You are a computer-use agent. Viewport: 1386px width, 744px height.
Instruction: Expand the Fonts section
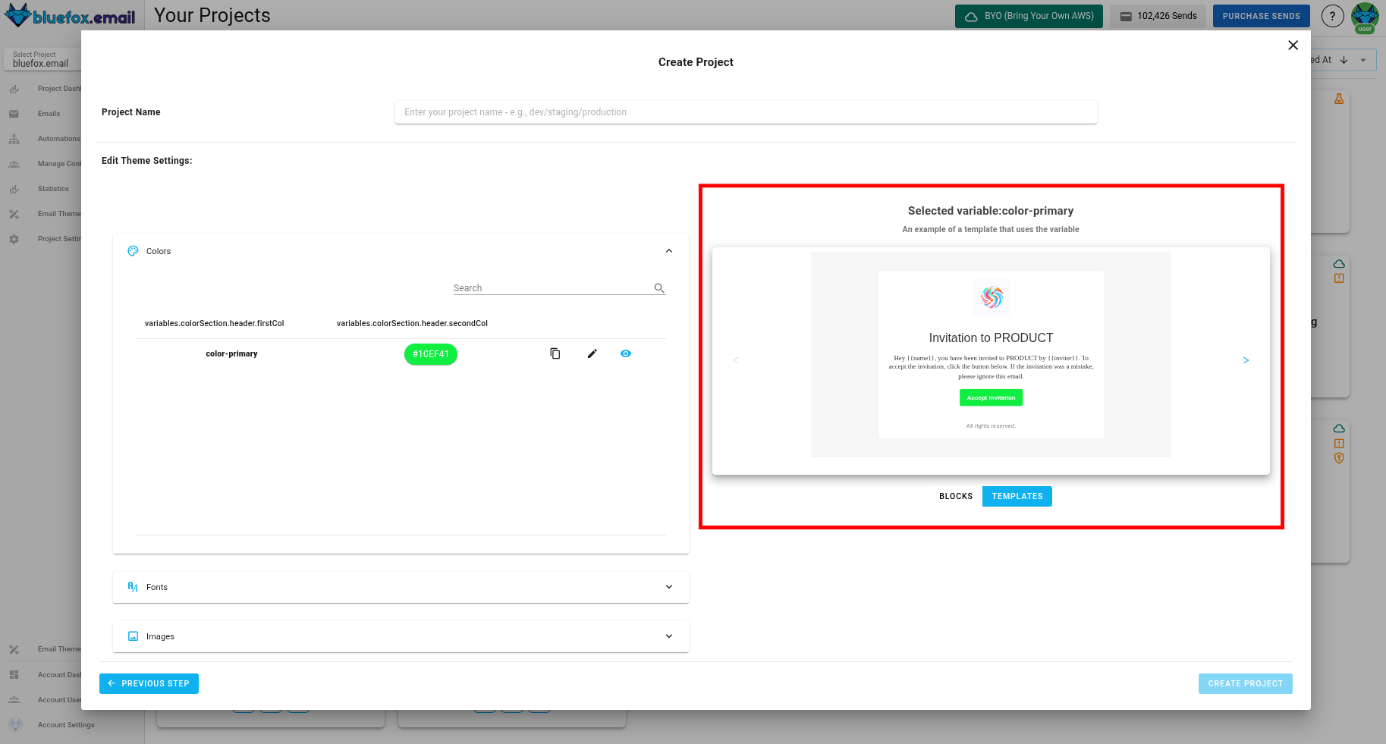401,586
